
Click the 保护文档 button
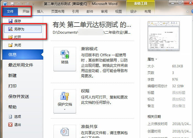tap(65, 101)
